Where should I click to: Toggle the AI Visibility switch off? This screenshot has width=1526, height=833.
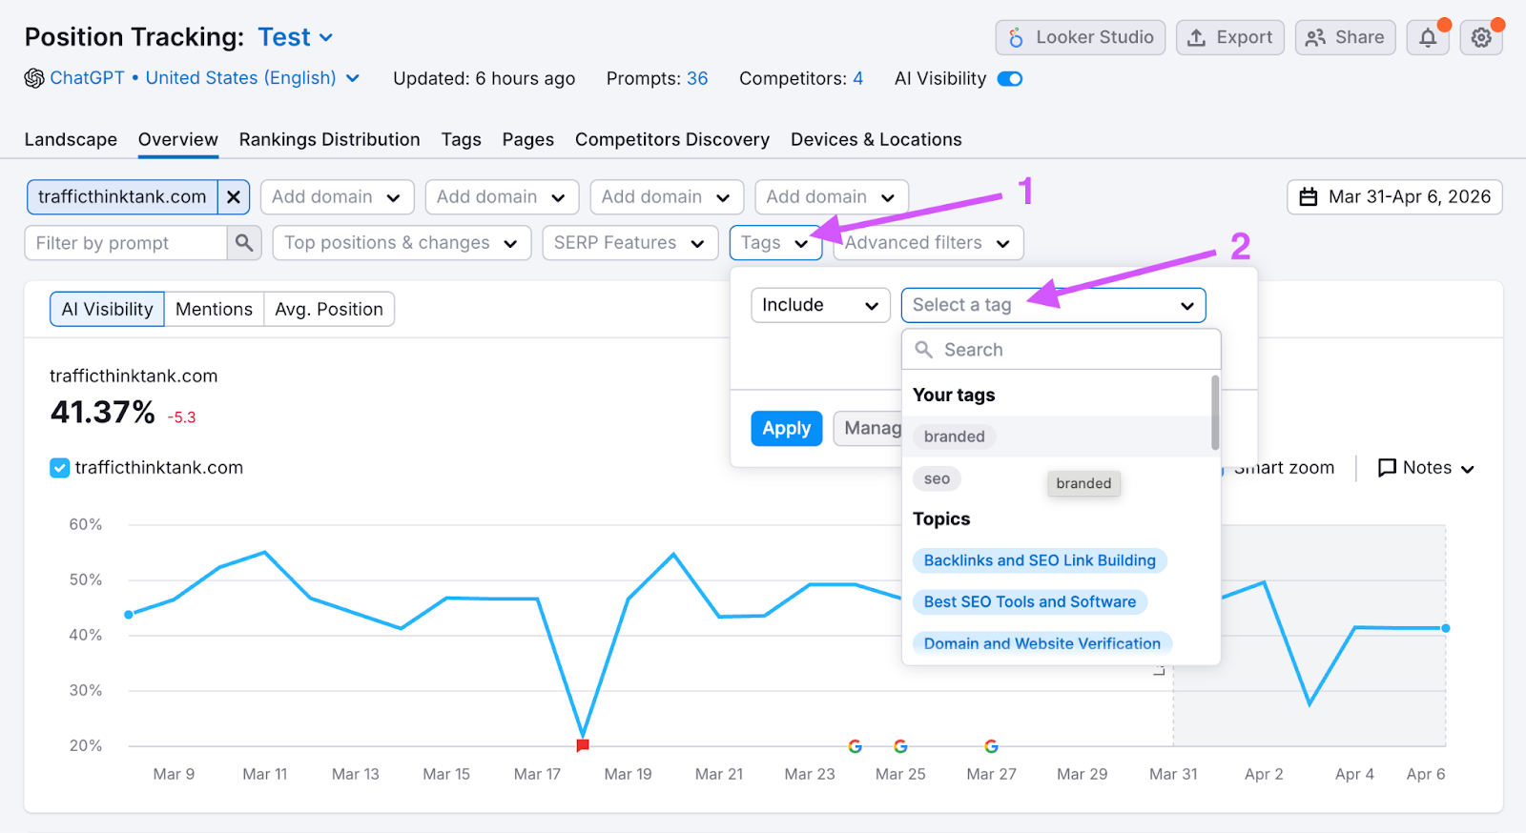pyautogui.click(x=1009, y=79)
